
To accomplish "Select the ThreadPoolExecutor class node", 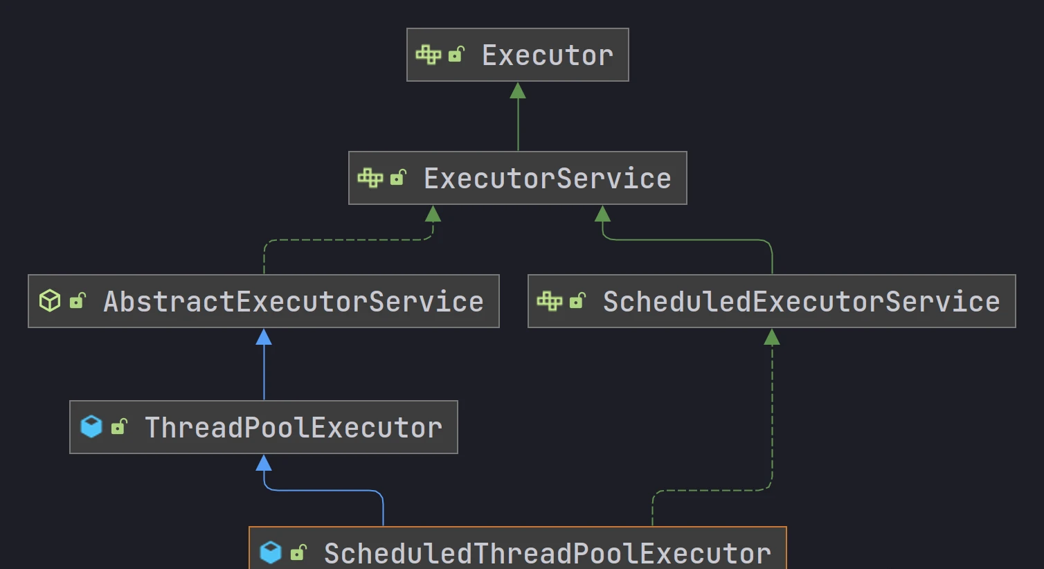I will click(293, 428).
